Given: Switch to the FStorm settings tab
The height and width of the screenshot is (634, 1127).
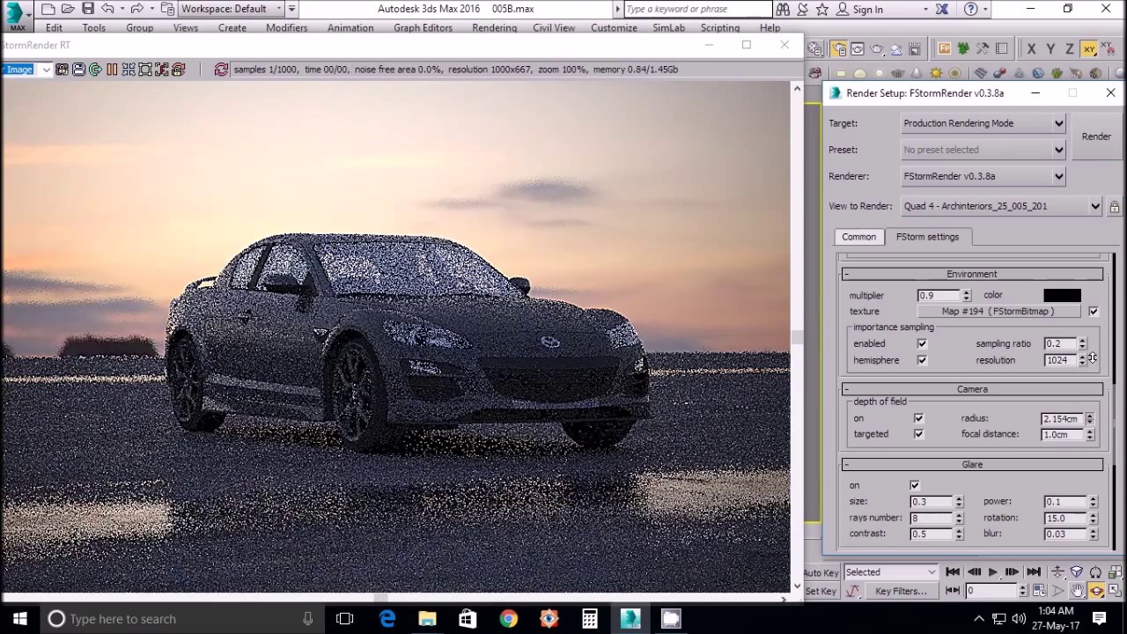Looking at the screenshot, I should point(927,237).
